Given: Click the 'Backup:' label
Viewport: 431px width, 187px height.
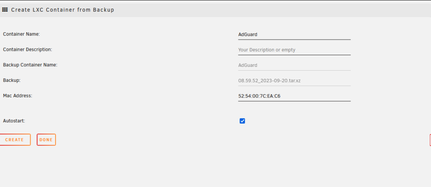Looking at the screenshot, I should (12, 80).
